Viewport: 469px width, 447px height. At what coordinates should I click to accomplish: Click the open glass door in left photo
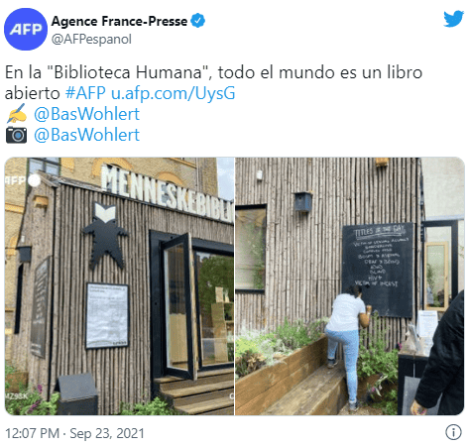[x=179, y=306]
